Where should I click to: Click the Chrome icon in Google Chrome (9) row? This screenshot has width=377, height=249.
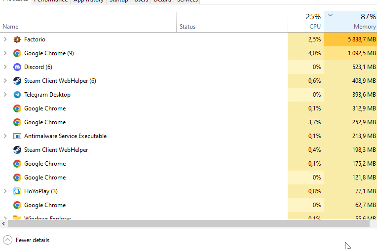click(17, 53)
